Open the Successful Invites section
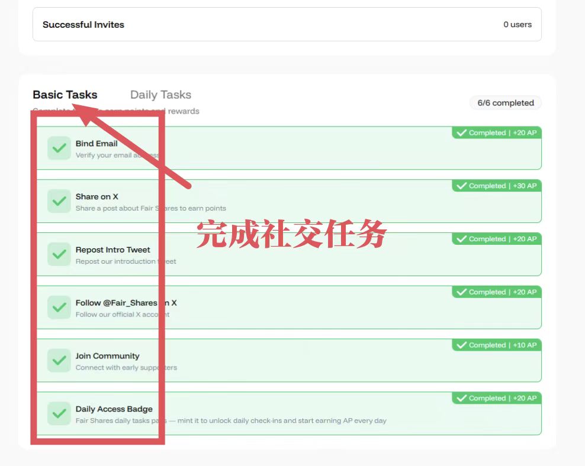The image size is (585, 466). (83, 24)
